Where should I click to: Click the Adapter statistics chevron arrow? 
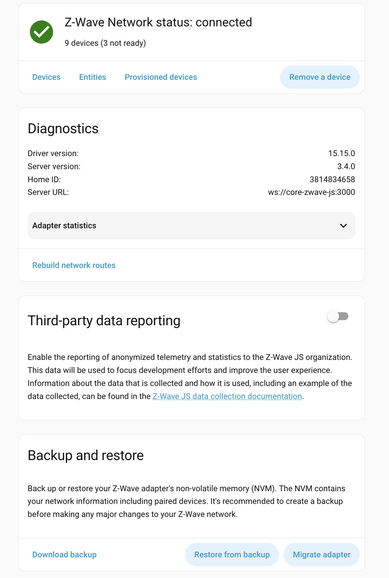pos(343,226)
